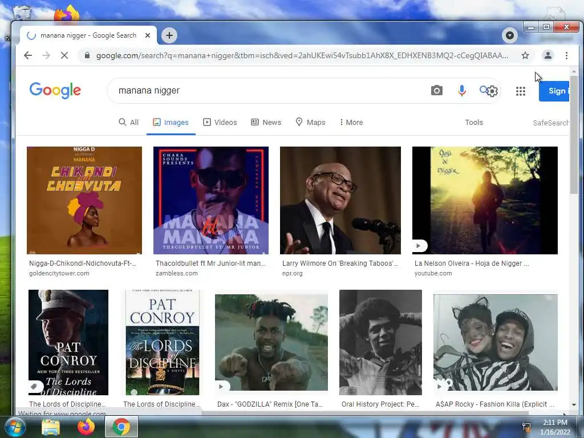Switch to the Videos tab

coord(220,122)
